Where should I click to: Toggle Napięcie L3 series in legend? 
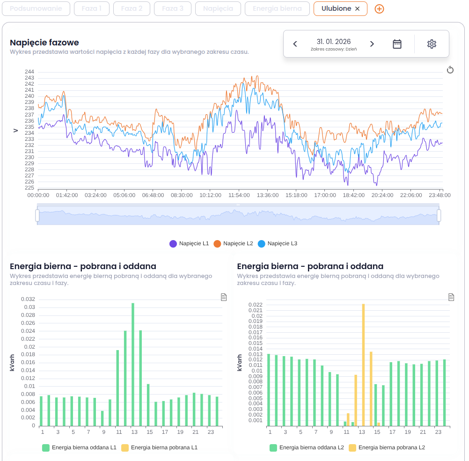[x=278, y=243]
